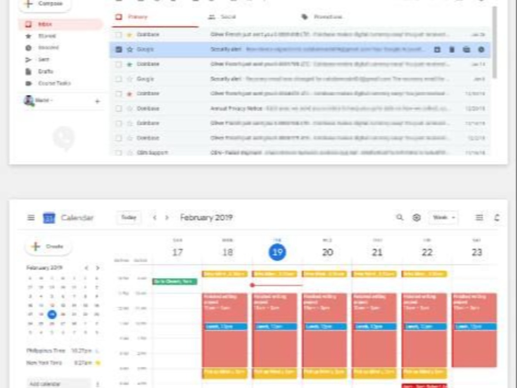The height and width of the screenshot is (388, 517).
Task: Tick the checkbox of the first Coinbase email
Action: (119, 34)
